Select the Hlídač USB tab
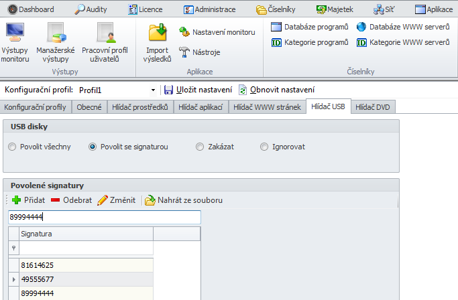Image resolution: width=458 pixels, height=300 pixels. tap(329, 106)
